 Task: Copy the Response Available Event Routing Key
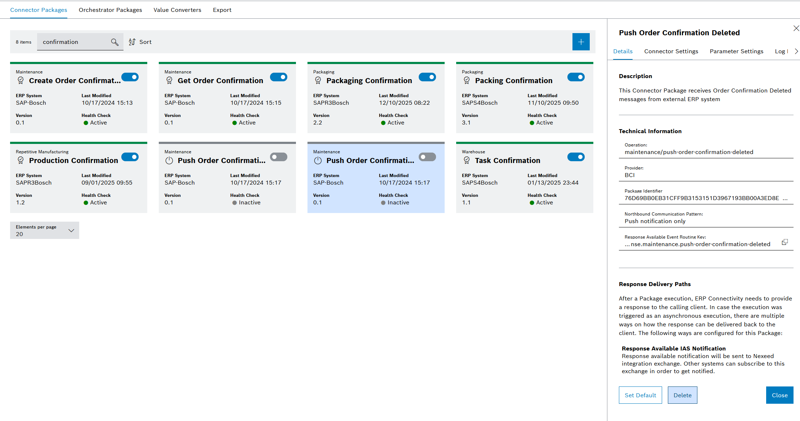tap(785, 242)
